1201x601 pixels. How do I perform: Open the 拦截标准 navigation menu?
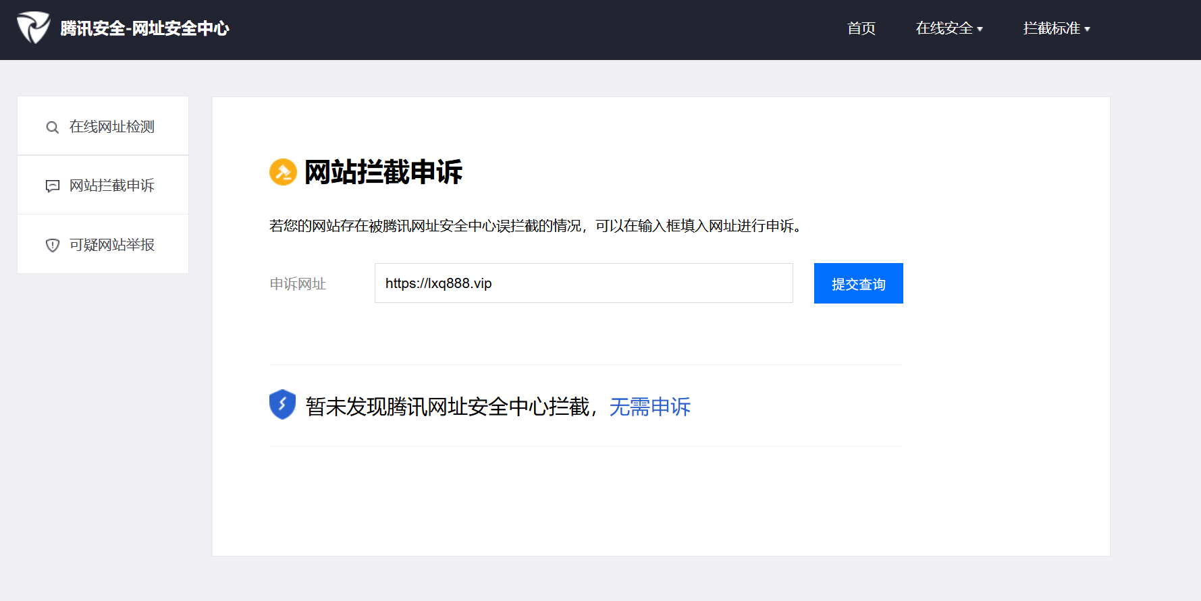[1057, 28]
